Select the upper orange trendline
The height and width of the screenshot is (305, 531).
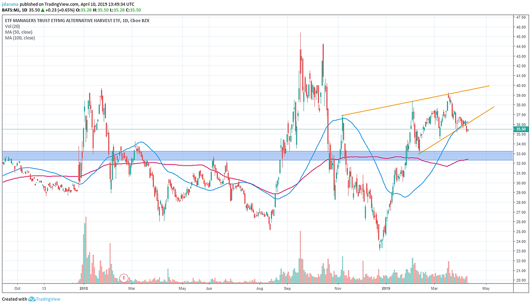(x=416, y=101)
